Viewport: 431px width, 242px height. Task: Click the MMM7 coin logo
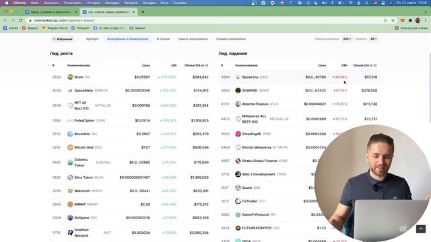(70, 204)
